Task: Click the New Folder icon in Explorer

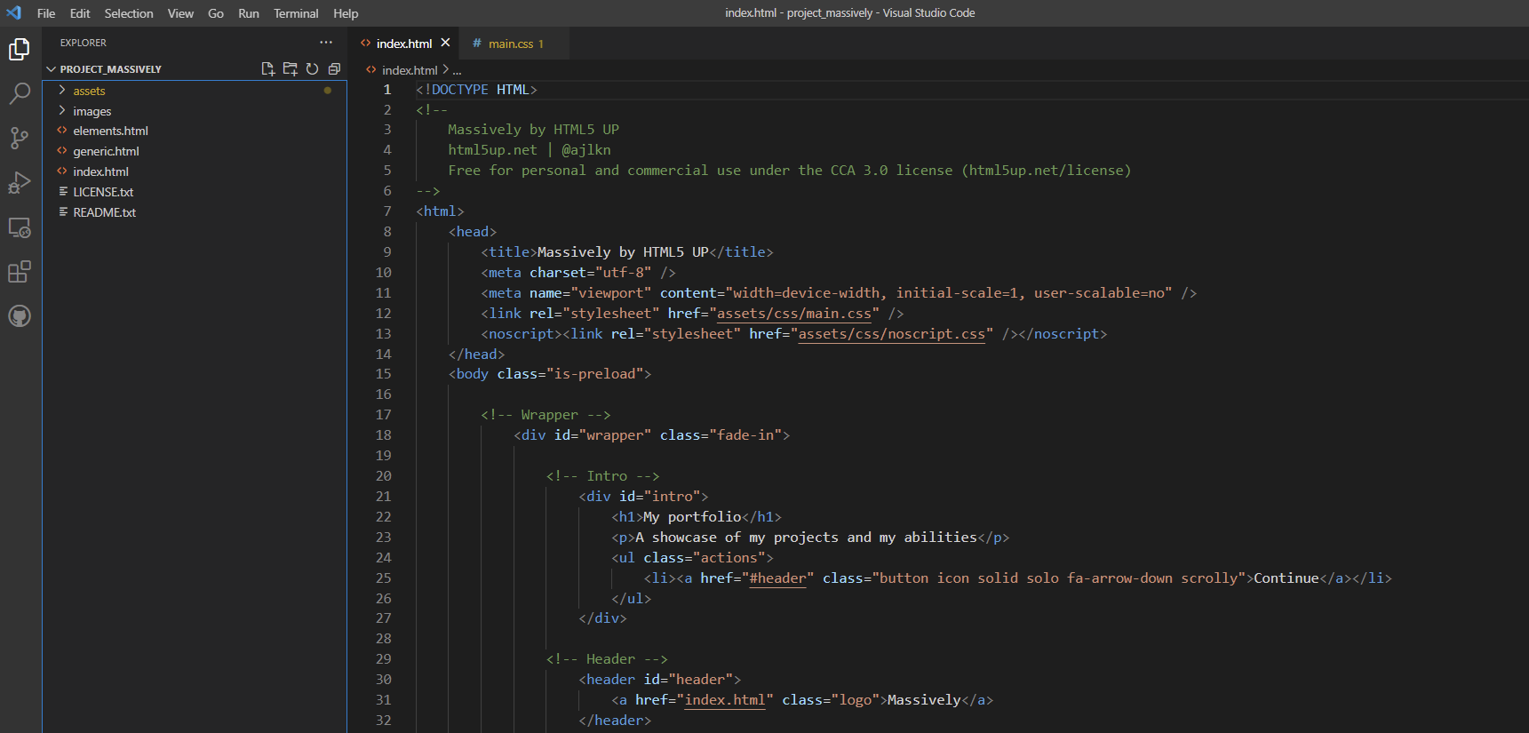Action: 290,69
